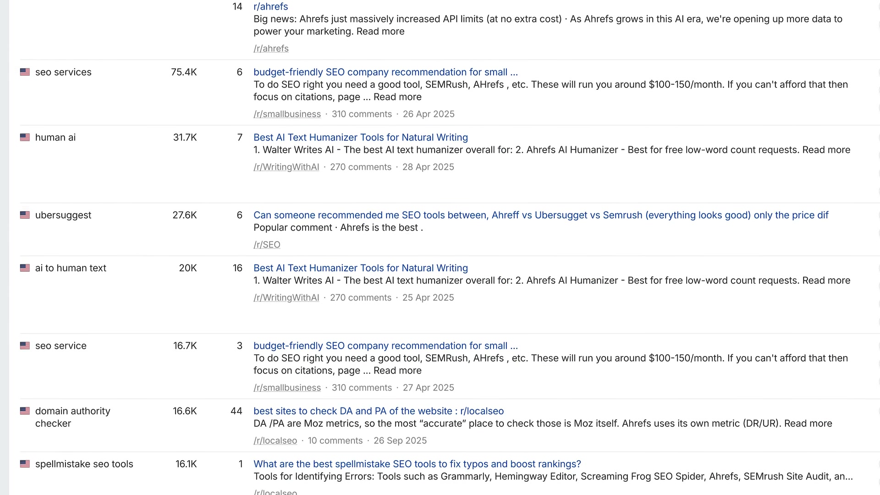The height and width of the screenshot is (495, 880).
Task: Click the 27.6K volume value
Action: click(185, 215)
